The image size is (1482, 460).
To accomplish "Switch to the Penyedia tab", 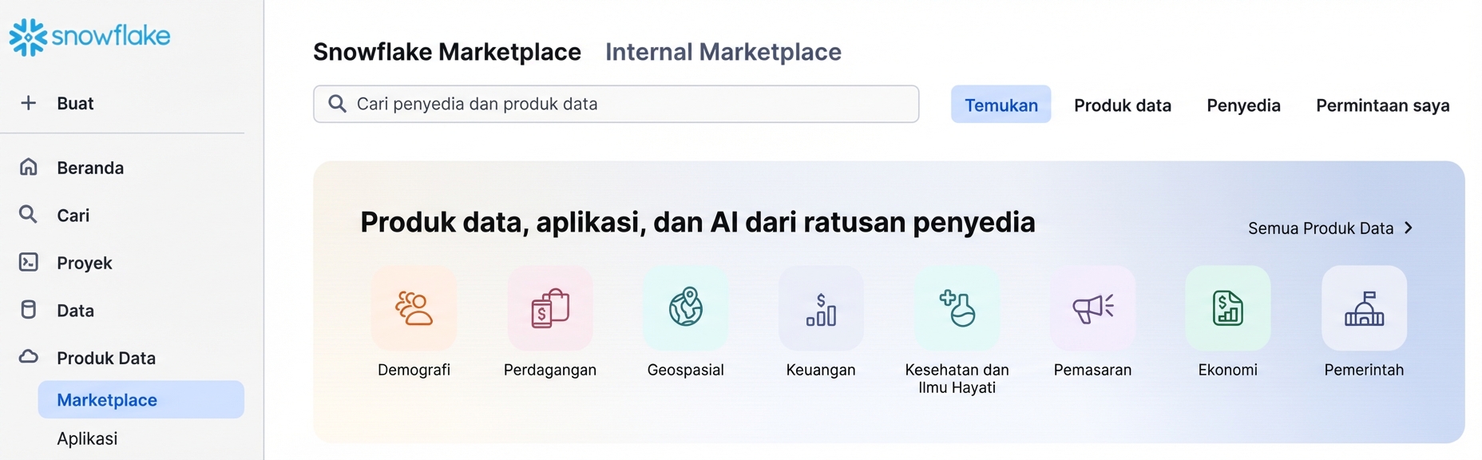I will [1243, 105].
